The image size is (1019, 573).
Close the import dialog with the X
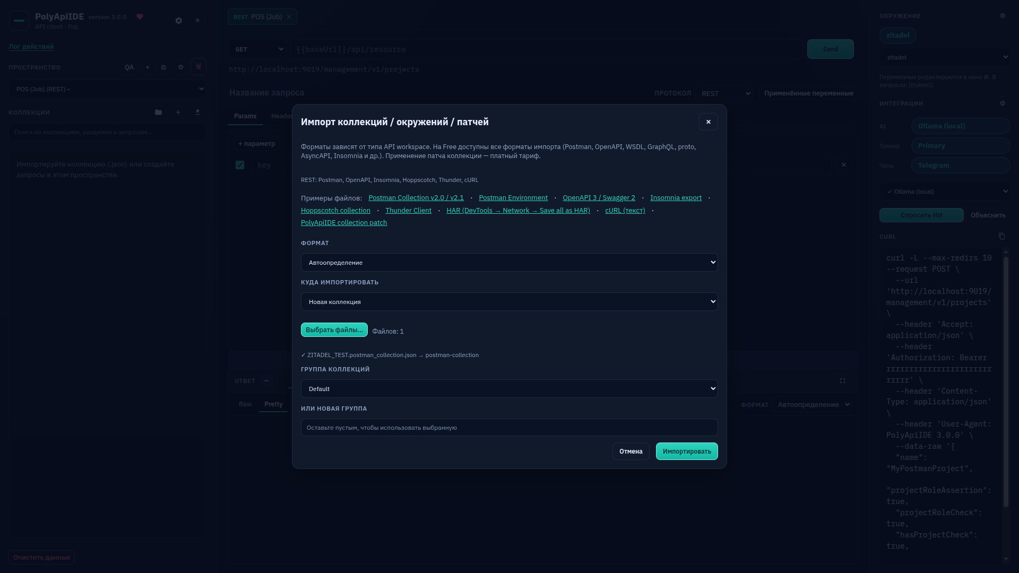[708, 122]
